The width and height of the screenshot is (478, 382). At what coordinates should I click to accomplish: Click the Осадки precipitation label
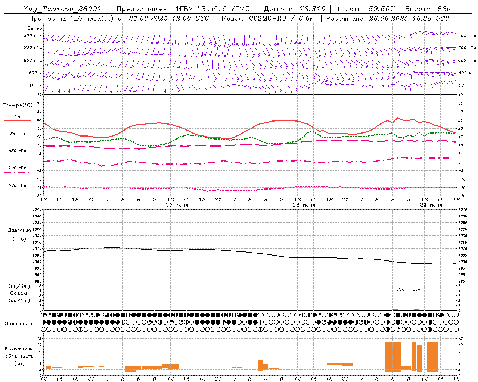(x=19, y=293)
